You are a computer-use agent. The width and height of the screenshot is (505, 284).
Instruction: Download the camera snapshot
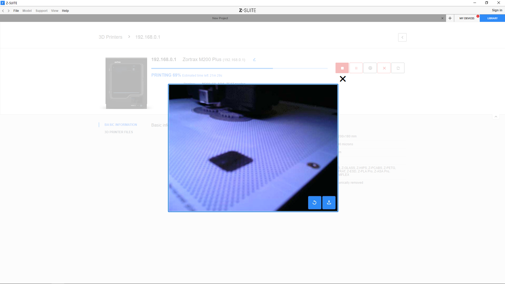pos(329,202)
